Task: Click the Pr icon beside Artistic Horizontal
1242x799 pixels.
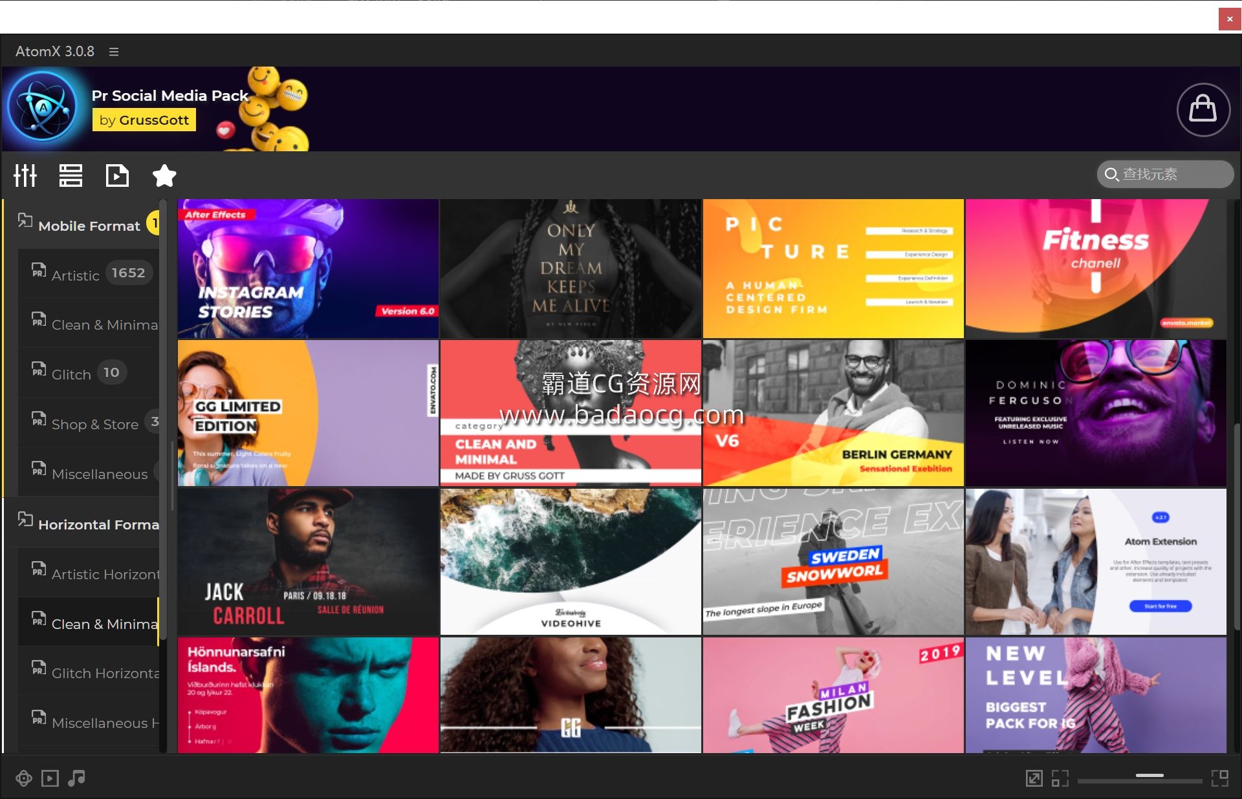Action: pos(39,569)
